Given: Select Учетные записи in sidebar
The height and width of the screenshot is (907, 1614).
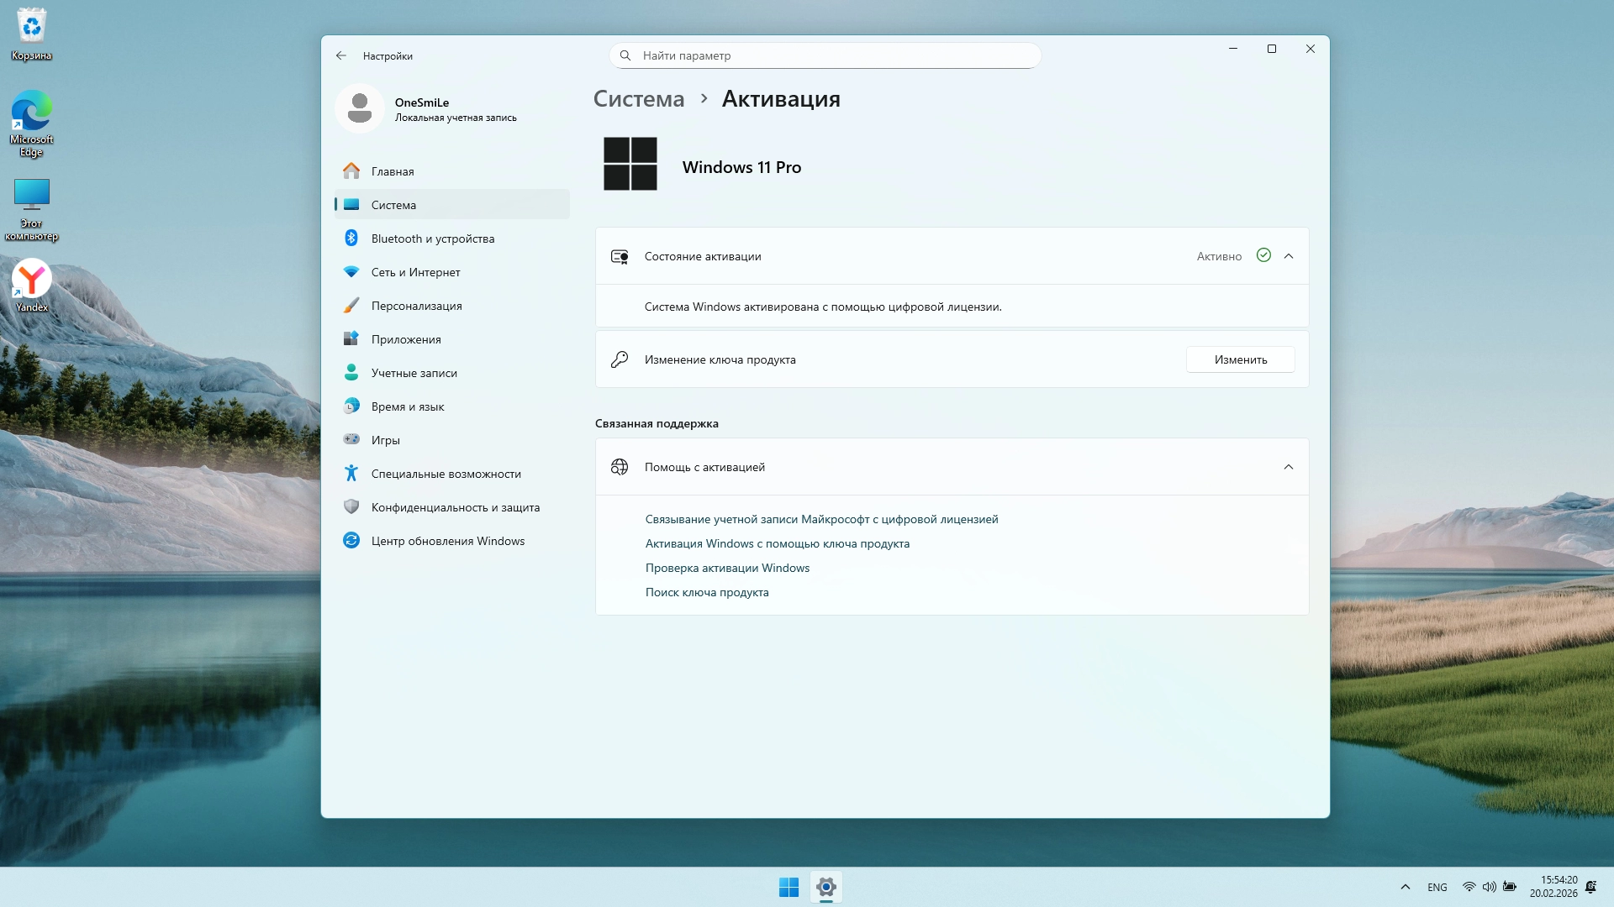Looking at the screenshot, I should (x=414, y=373).
